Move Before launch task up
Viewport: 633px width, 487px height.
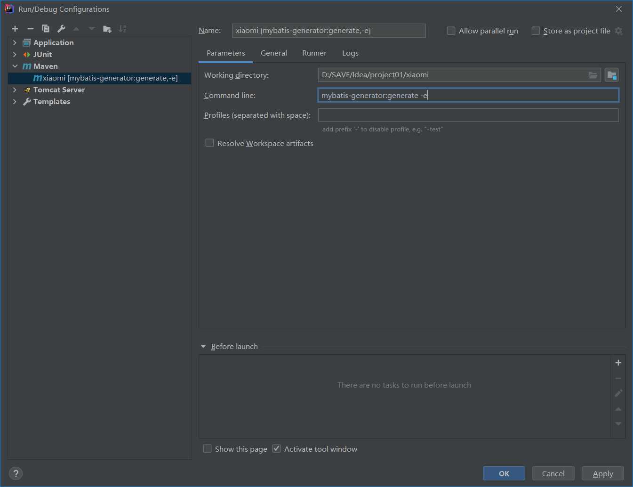tap(618, 409)
